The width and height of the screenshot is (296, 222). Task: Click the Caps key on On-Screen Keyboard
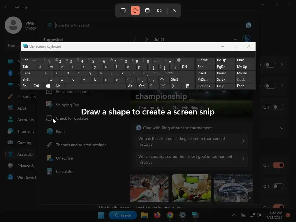(x=32, y=73)
